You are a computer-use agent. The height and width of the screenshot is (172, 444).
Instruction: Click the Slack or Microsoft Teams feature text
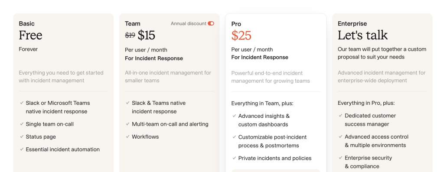click(x=58, y=107)
